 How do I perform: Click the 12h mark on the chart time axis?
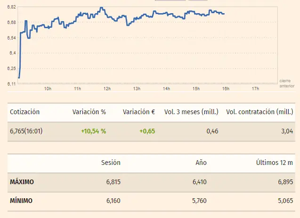click(x=107, y=89)
